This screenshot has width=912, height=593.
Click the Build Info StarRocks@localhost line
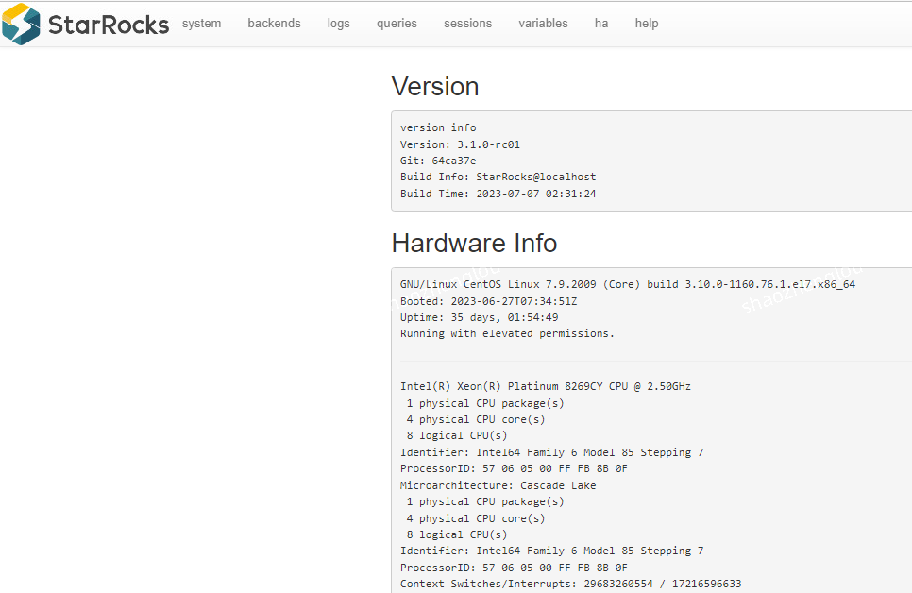(x=498, y=177)
